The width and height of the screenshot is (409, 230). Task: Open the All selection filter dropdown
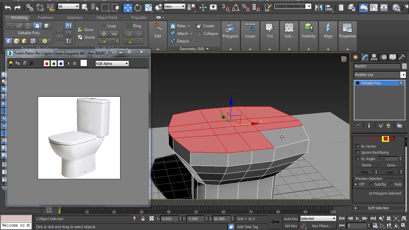coord(68,6)
